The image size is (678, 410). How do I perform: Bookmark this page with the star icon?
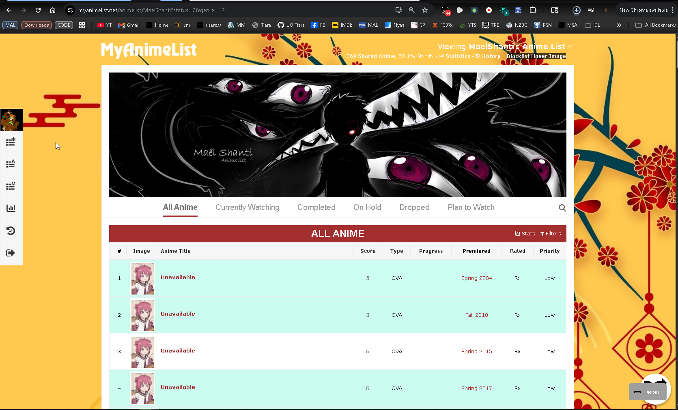pyautogui.click(x=425, y=10)
